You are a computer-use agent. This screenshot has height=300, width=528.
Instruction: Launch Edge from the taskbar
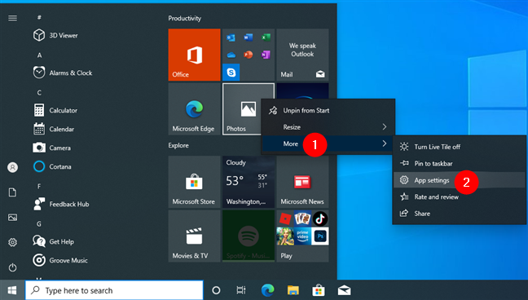[268, 290]
